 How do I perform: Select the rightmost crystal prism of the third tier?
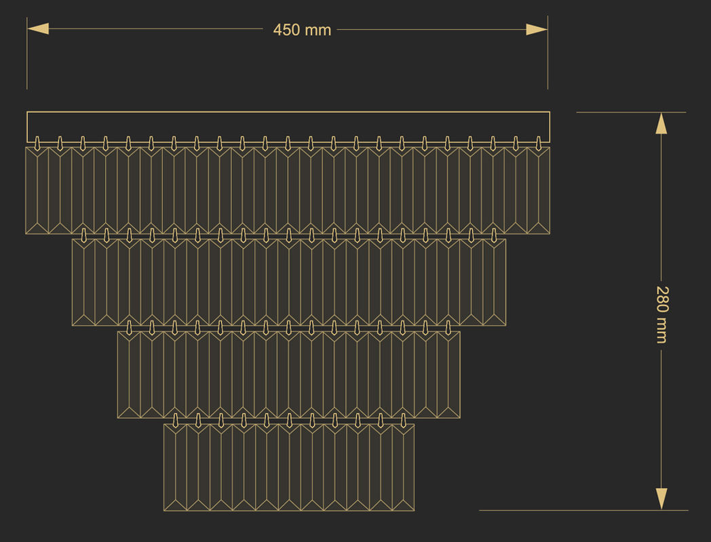click(x=448, y=374)
